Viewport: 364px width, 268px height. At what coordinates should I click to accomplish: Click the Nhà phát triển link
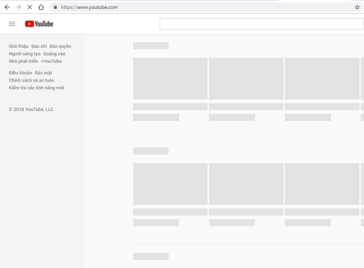coord(23,61)
